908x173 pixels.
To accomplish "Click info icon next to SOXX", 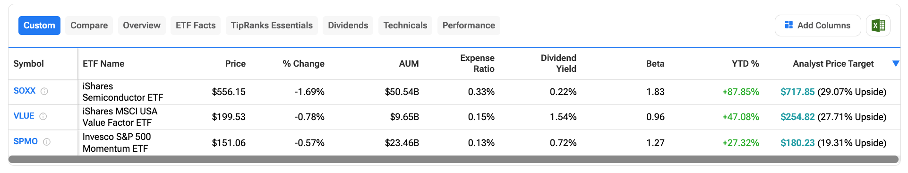I will [44, 91].
